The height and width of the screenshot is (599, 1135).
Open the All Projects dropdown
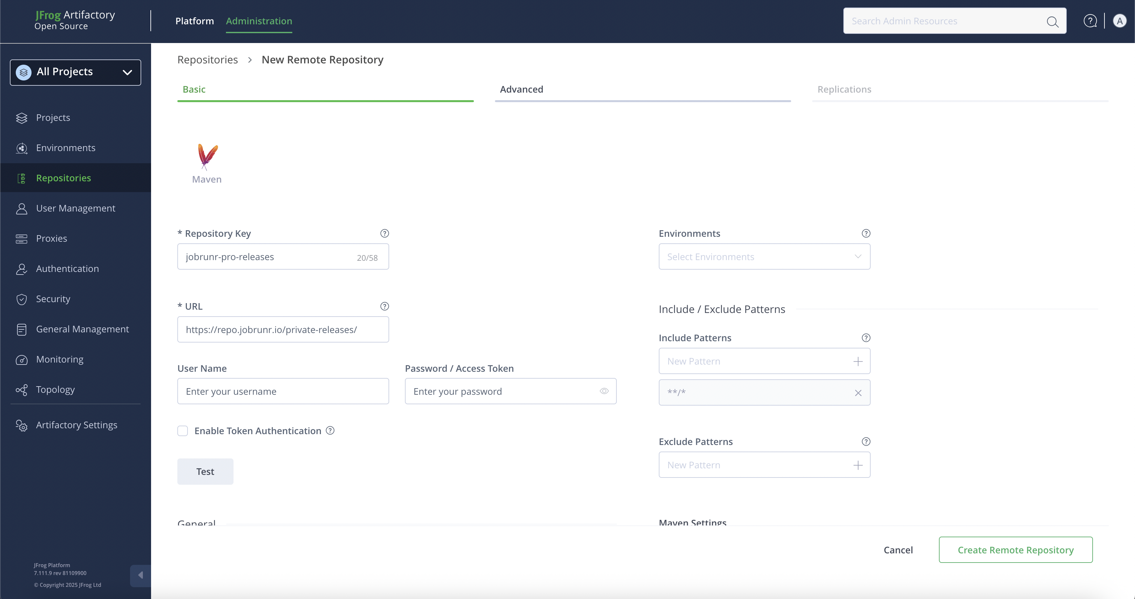(x=75, y=72)
